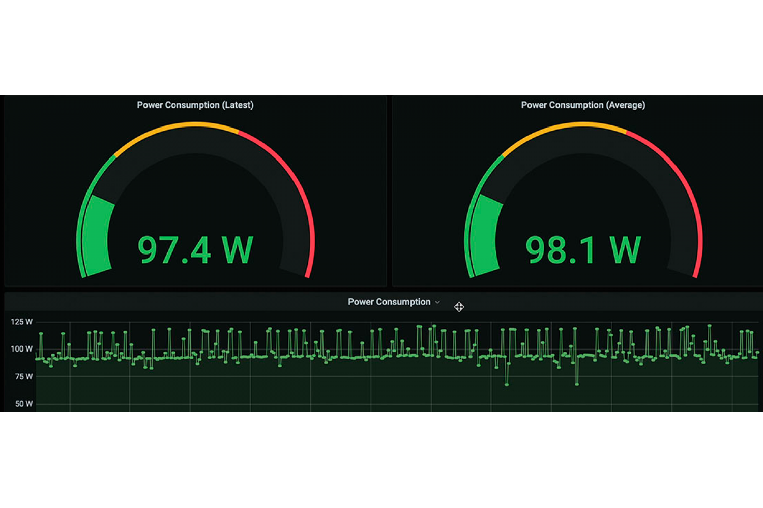Select the 97.4 W gauge value

click(195, 250)
